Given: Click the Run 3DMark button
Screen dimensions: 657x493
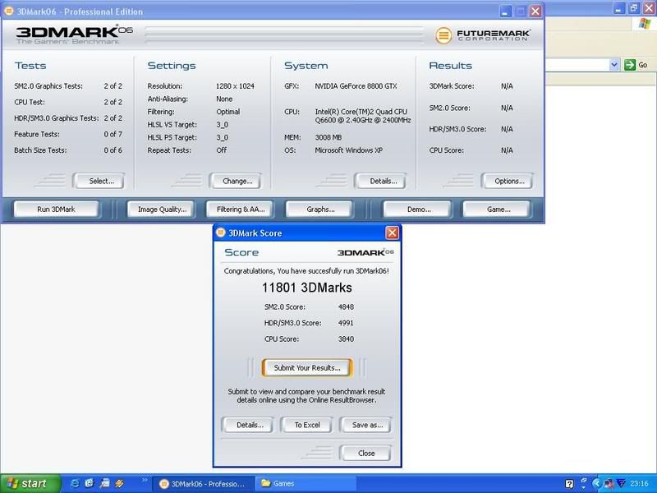Looking at the screenshot, I should [x=56, y=210].
